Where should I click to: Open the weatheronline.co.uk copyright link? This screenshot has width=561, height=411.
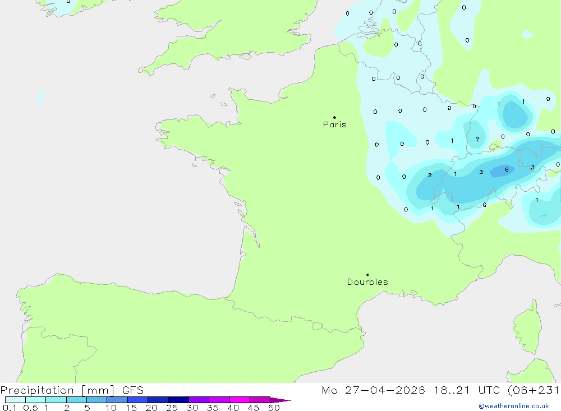tap(514, 406)
